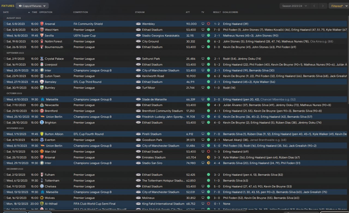Click the Chelsea club badge

(42, 186)
